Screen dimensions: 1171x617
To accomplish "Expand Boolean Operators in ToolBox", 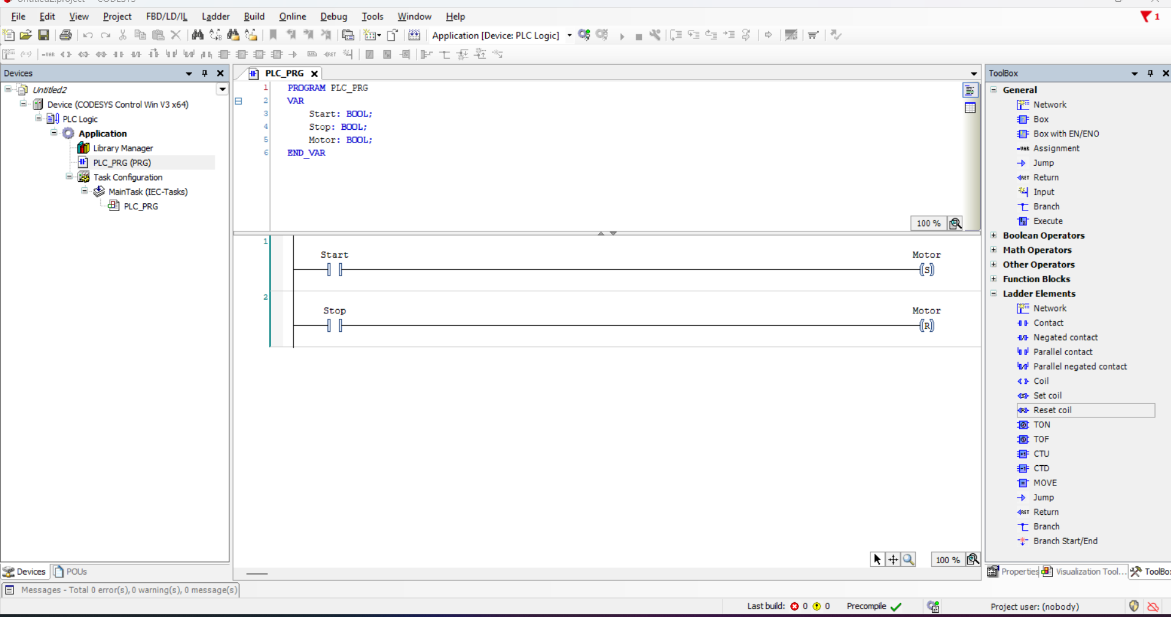I will pyautogui.click(x=994, y=236).
